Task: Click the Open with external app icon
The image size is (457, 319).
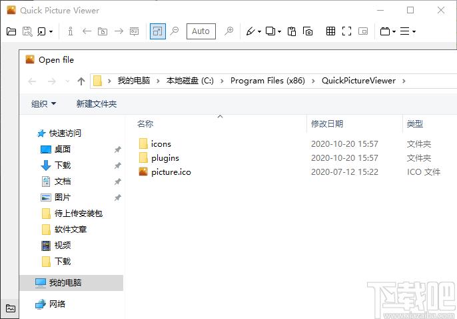Action: pyautogui.click(x=42, y=31)
